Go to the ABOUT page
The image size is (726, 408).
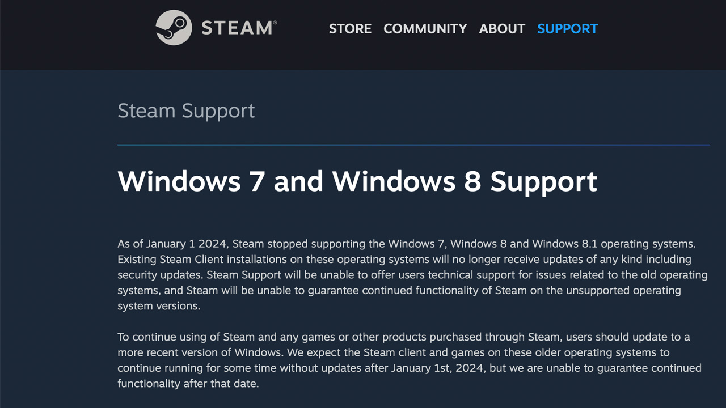pyautogui.click(x=502, y=29)
